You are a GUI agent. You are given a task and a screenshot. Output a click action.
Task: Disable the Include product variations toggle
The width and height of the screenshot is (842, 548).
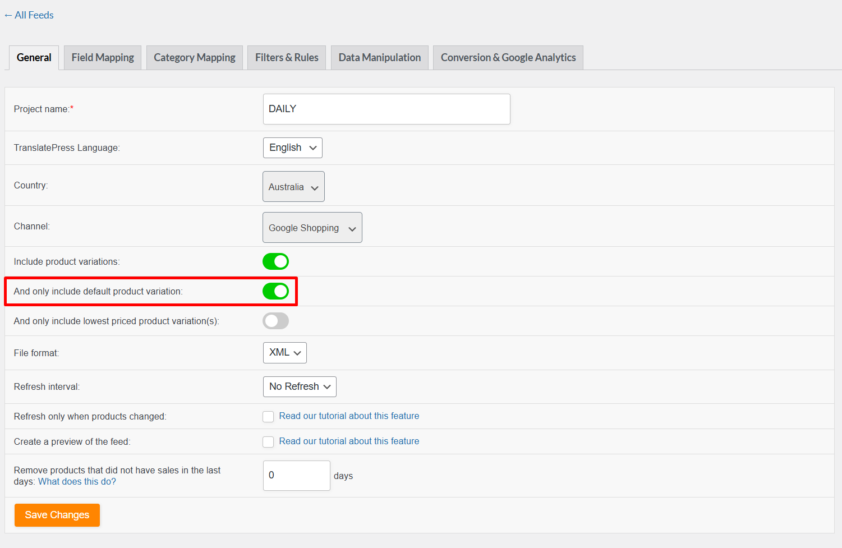[x=275, y=261]
